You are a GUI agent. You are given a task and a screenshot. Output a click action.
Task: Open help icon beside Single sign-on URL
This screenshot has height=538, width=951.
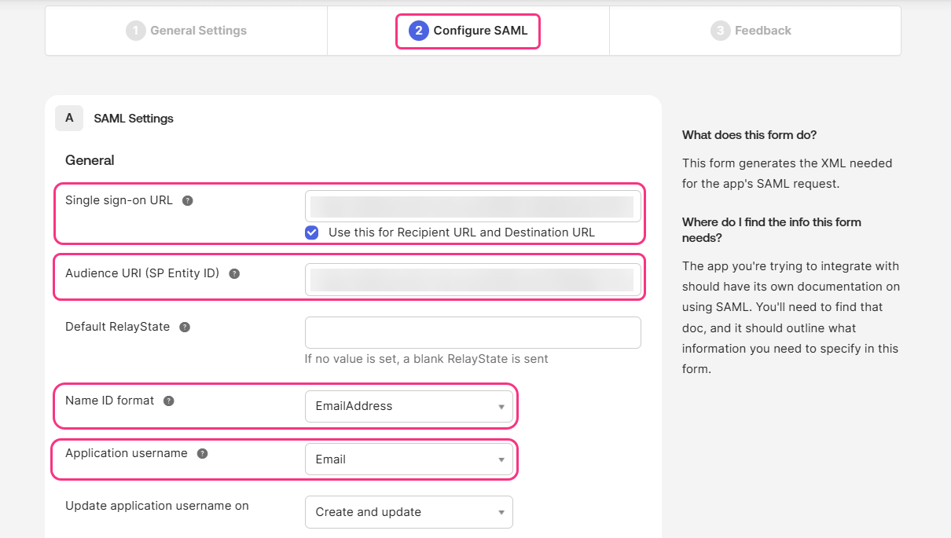[x=188, y=200]
